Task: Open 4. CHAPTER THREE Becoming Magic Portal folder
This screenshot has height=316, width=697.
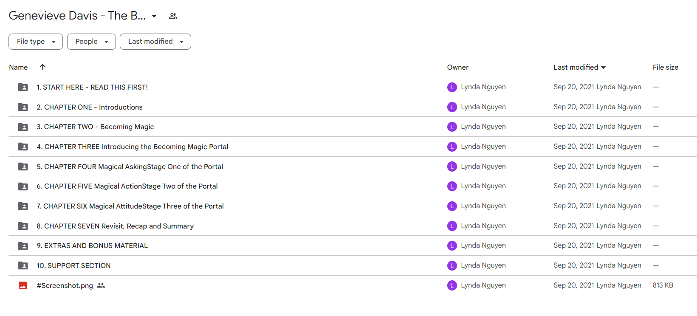Action: pos(133,147)
